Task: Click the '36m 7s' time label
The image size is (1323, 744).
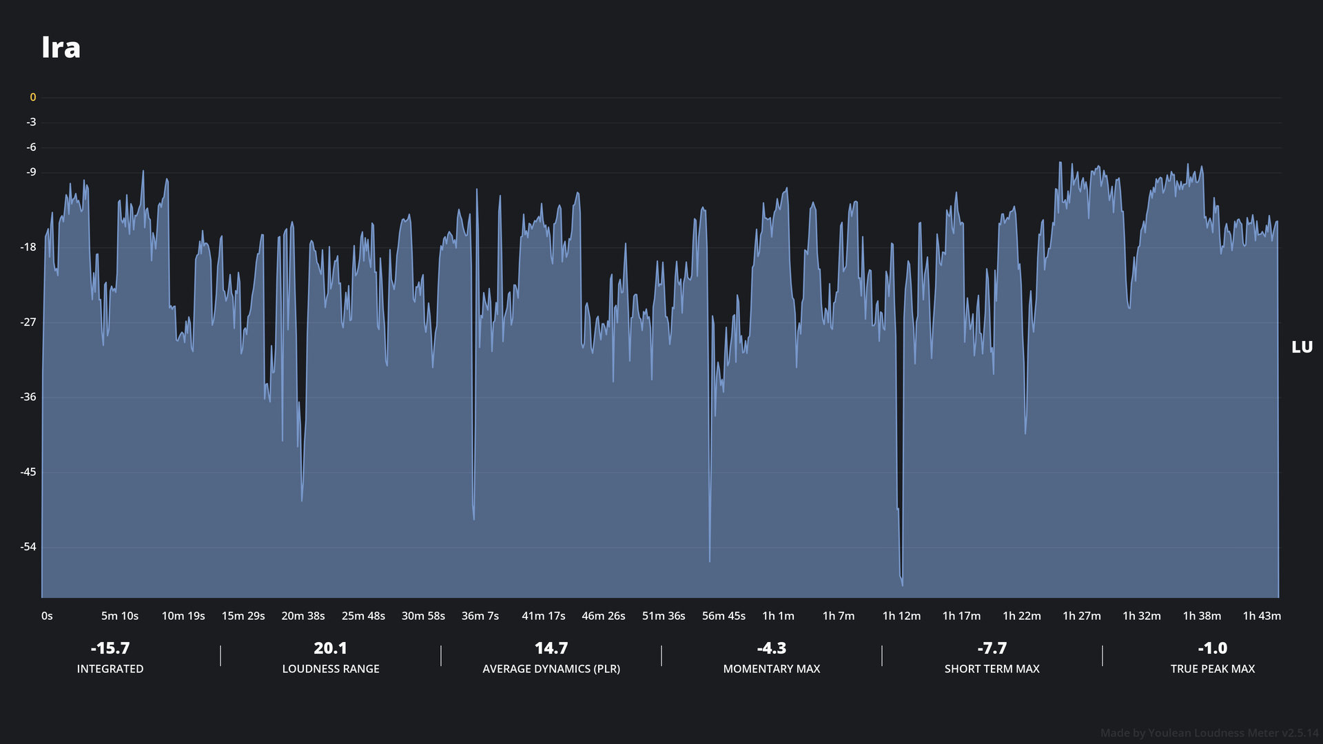Action: [x=480, y=616]
